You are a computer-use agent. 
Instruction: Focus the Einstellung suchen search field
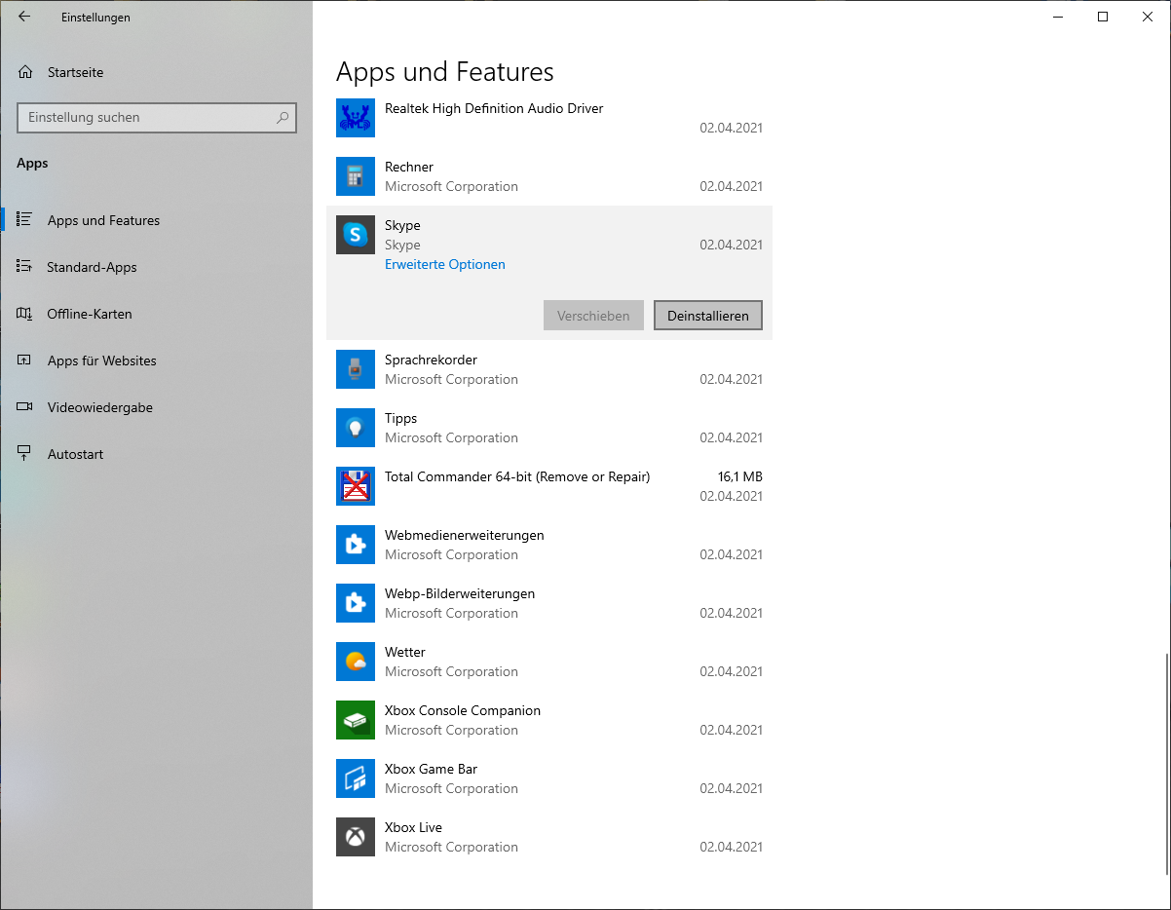click(157, 117)
